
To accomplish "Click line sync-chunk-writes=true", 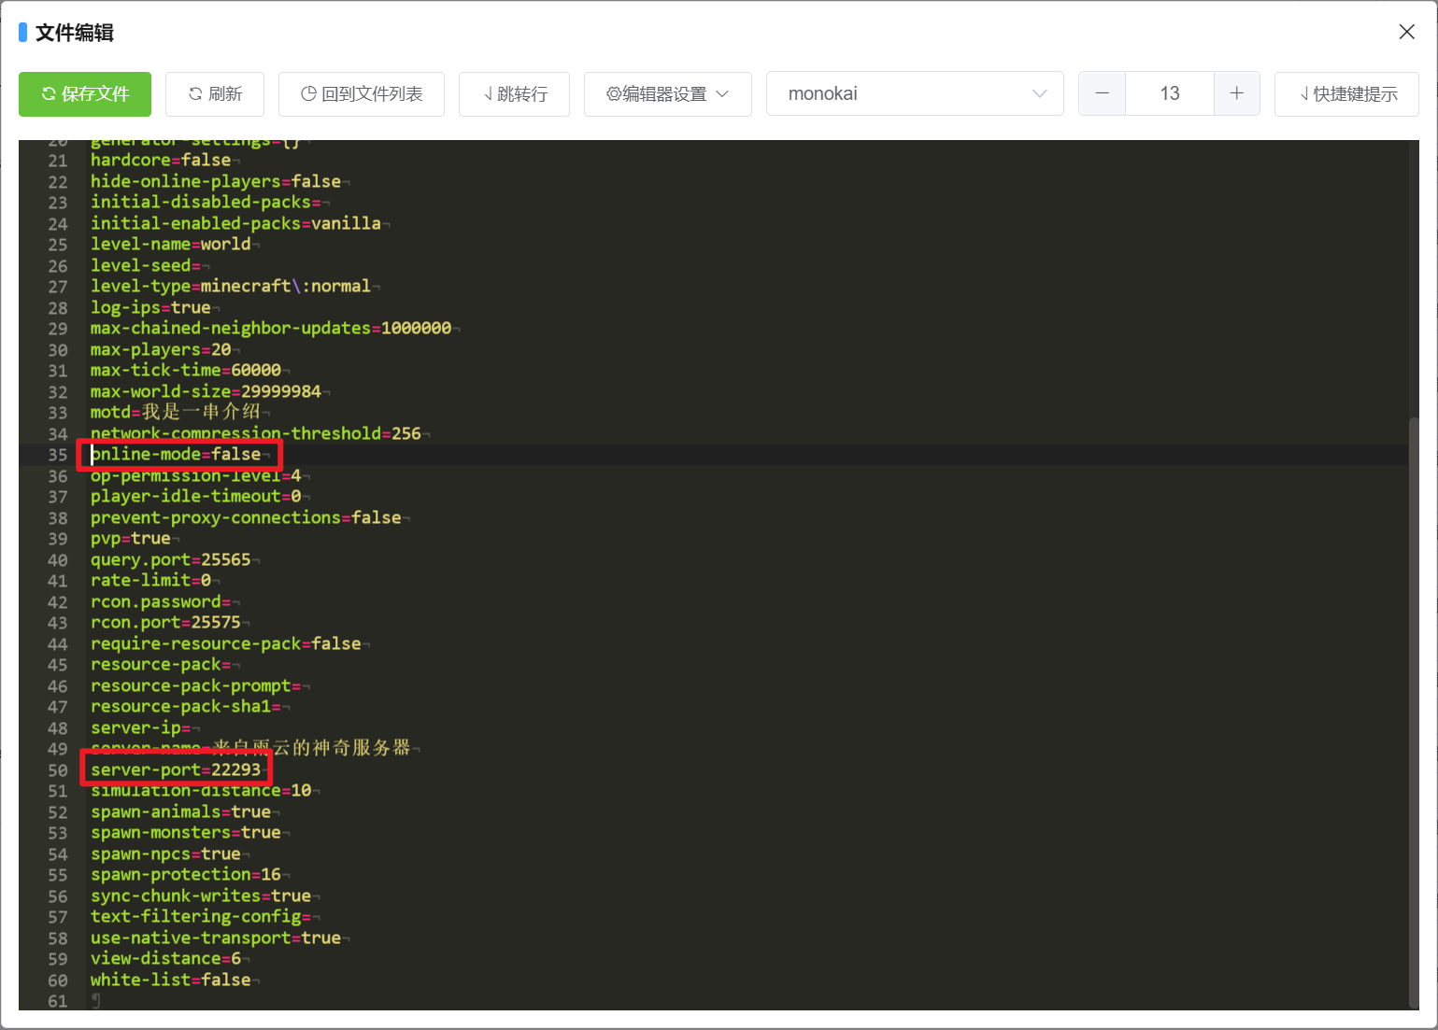I will (201, 896).
